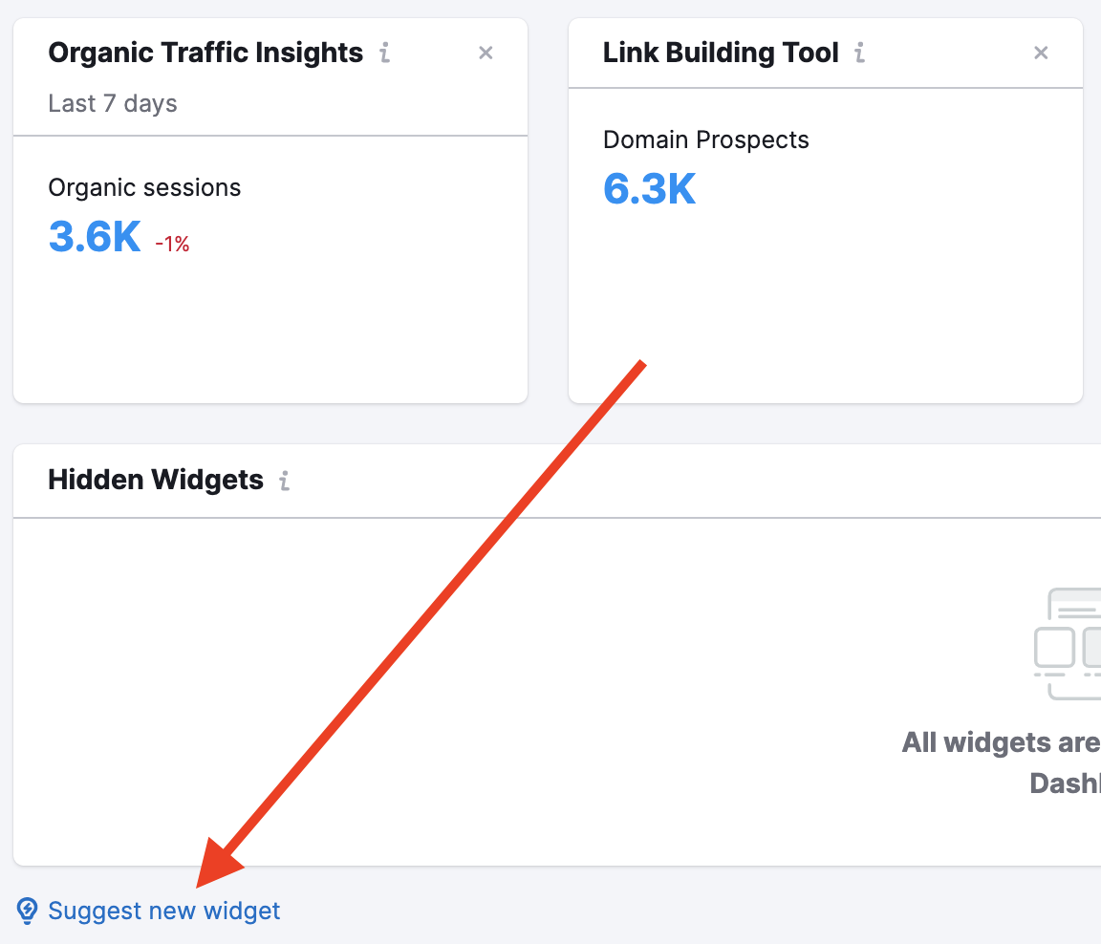
Task: Click info icon next to Link Building Tool
Action: [x=859, y=53]
